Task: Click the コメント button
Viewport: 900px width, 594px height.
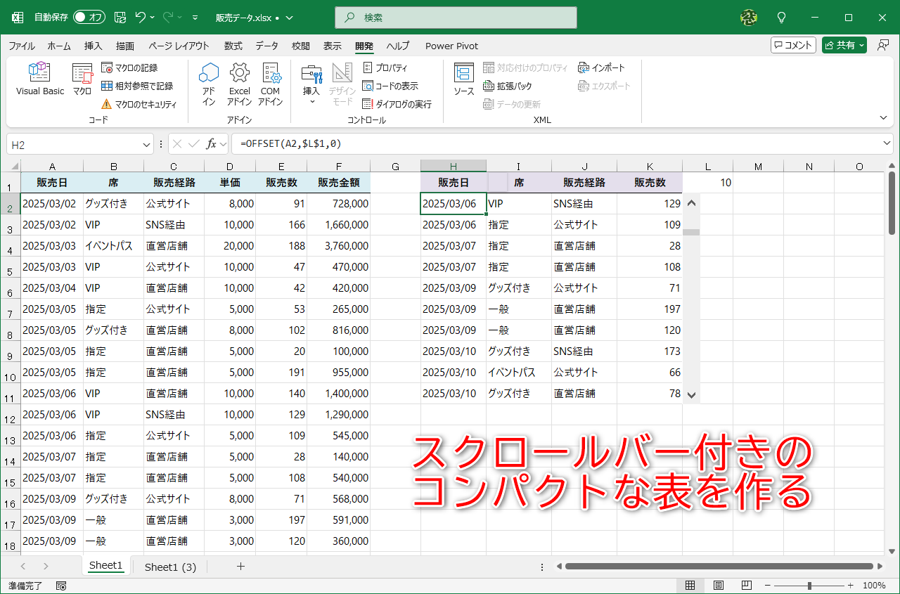Action: (x=793, y=44)
